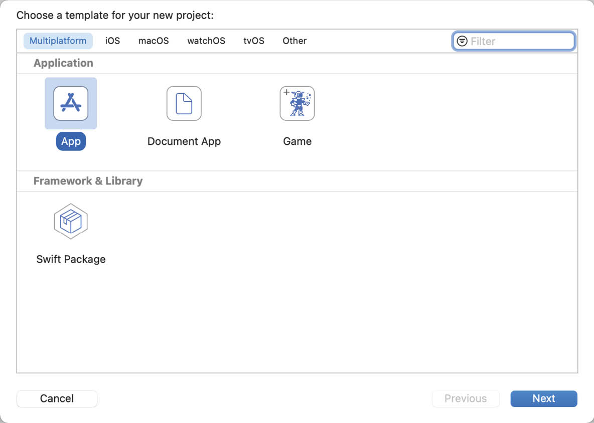Focus the Filter text field
Viewport: 594px width, 423px height.
point(514,41)
